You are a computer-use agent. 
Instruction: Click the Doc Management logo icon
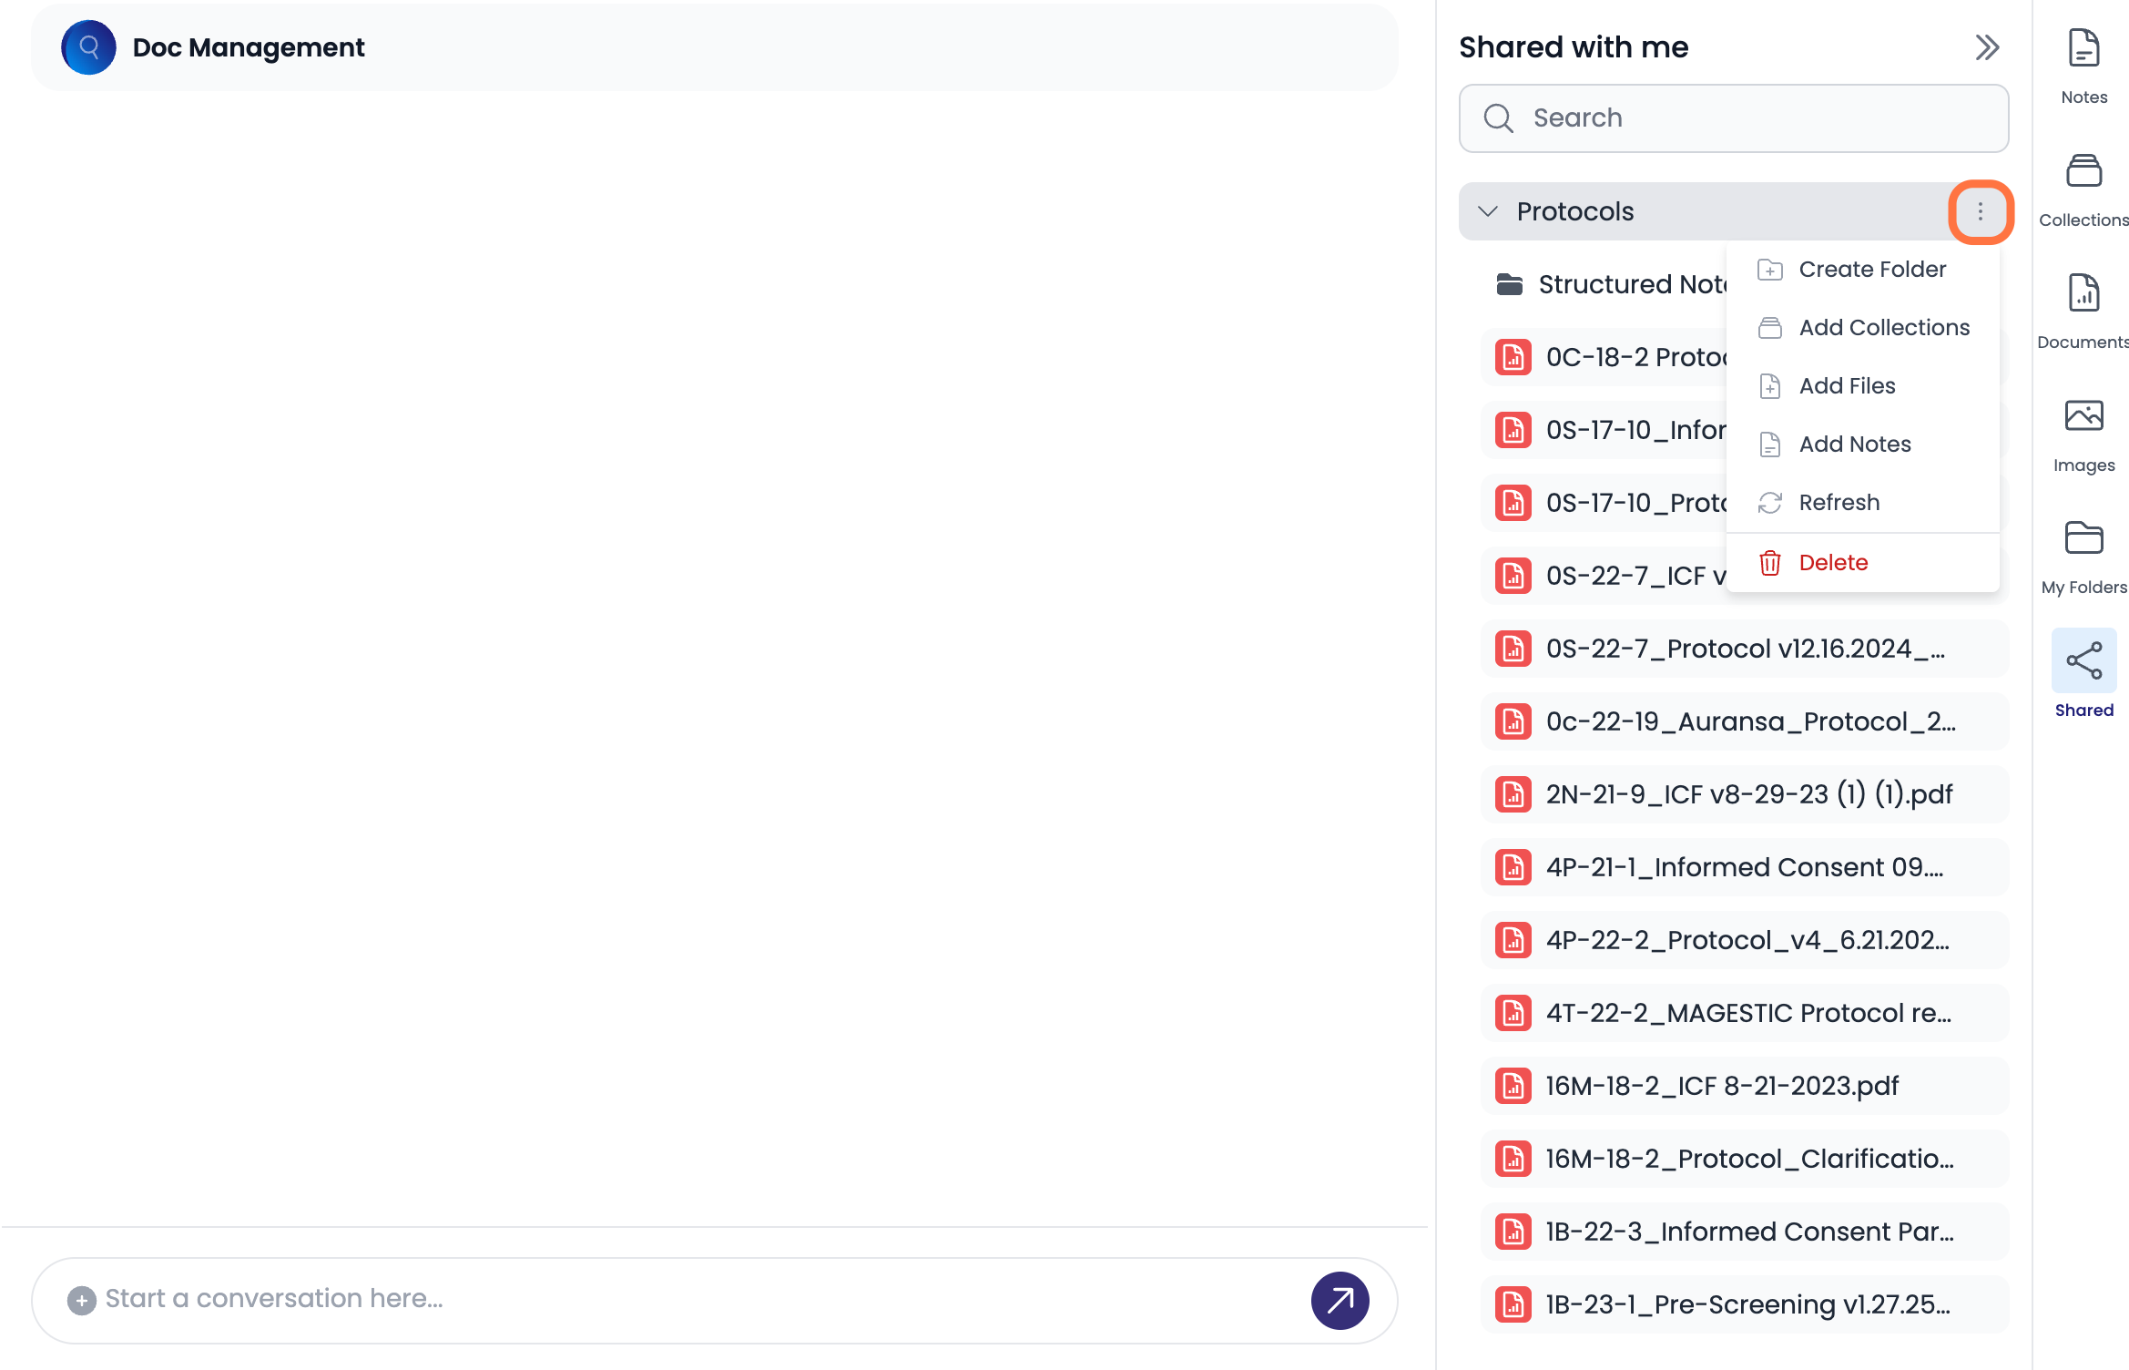[88, 47]
